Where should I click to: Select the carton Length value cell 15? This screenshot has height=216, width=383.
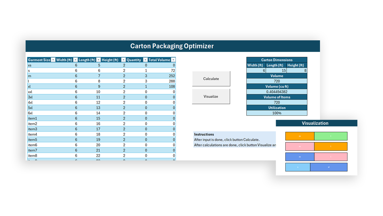coord(276,71)
